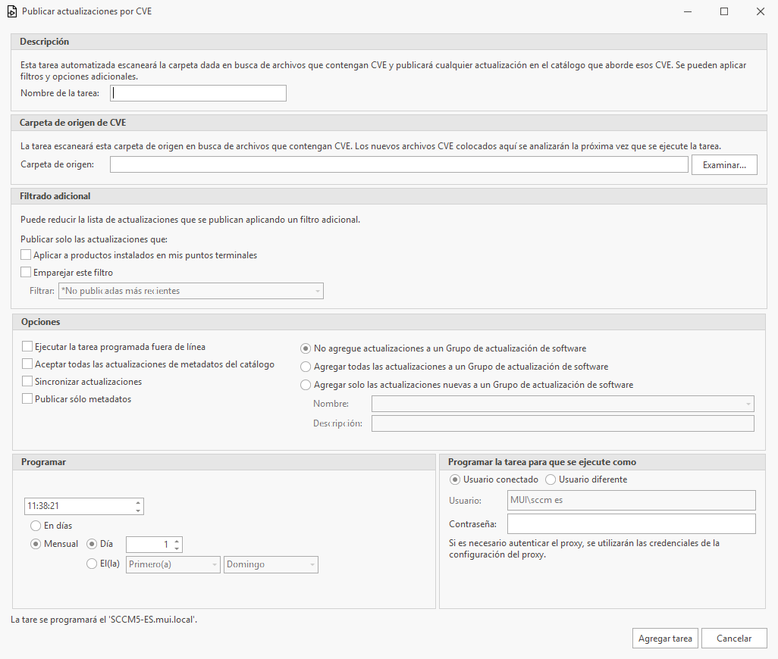778x659 pixels.
Task: Select the 'En días' schedule option
Action: [35, 526]
